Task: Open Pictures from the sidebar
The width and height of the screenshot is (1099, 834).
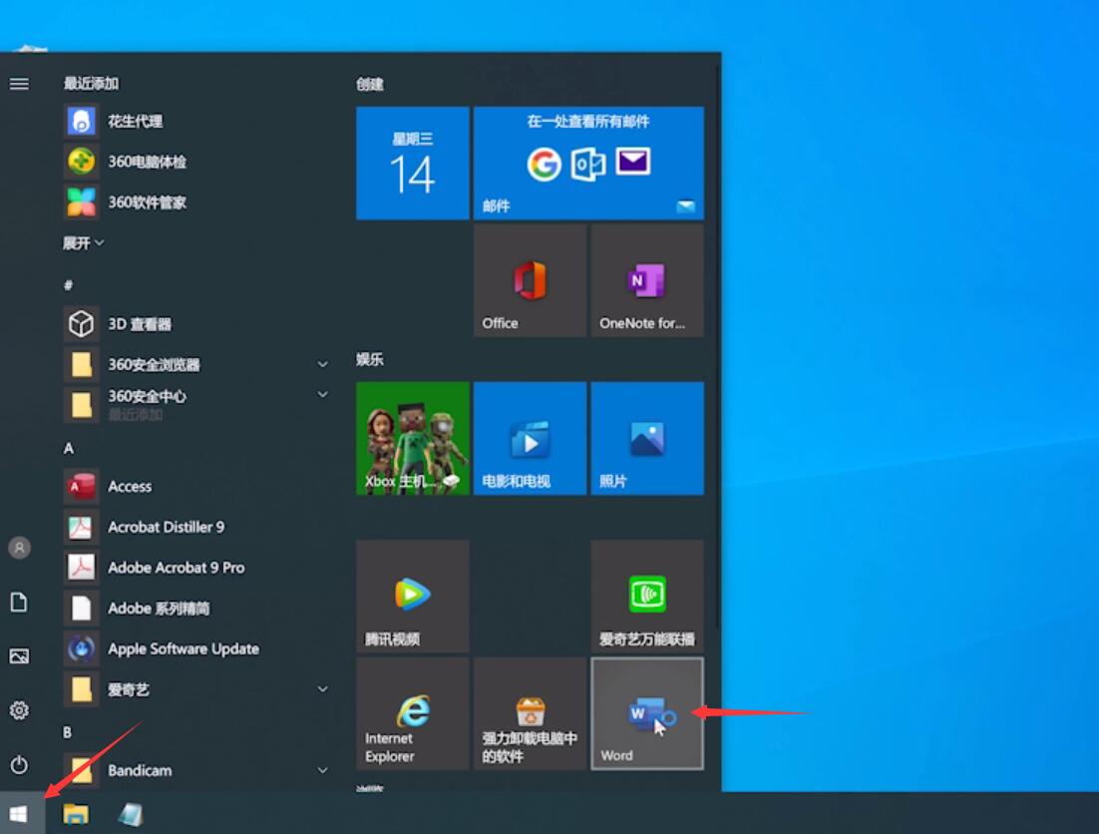Action: [x=20, y=656]
